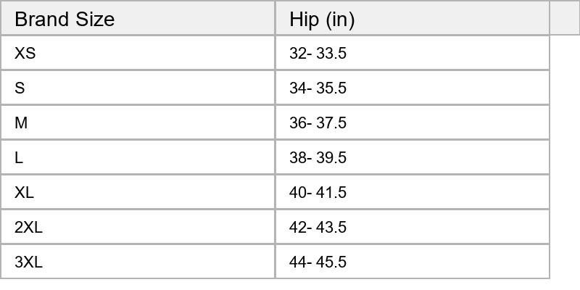The image size is (580, 290).
Task: Choose the largest hip measurement range
Action: click(318, 262)
